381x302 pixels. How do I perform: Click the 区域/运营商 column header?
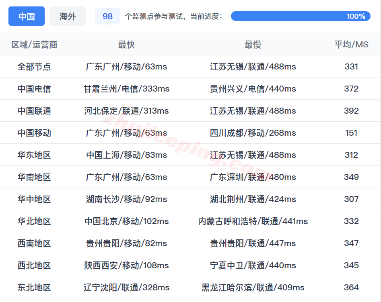[34, 45]
